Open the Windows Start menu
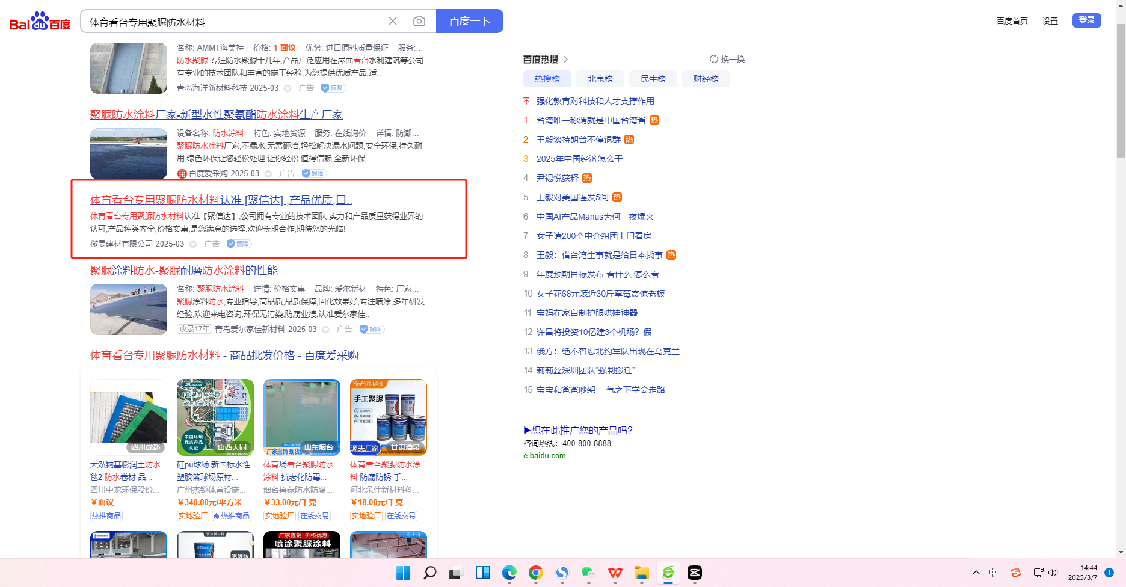1126x587 pixels. click(403, 573)
